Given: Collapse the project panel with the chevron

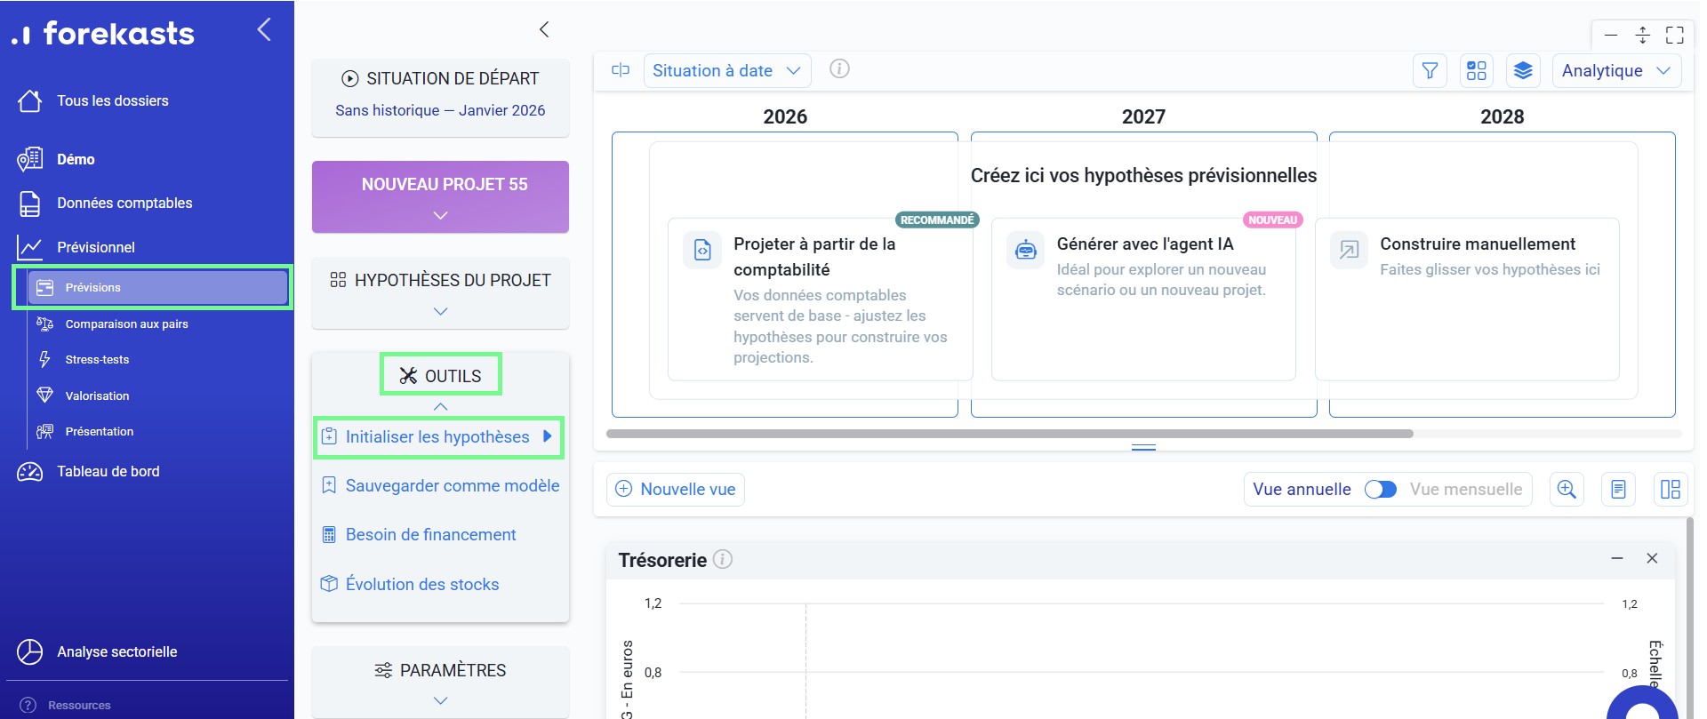Looking at the screenshot, I should 544,29.
